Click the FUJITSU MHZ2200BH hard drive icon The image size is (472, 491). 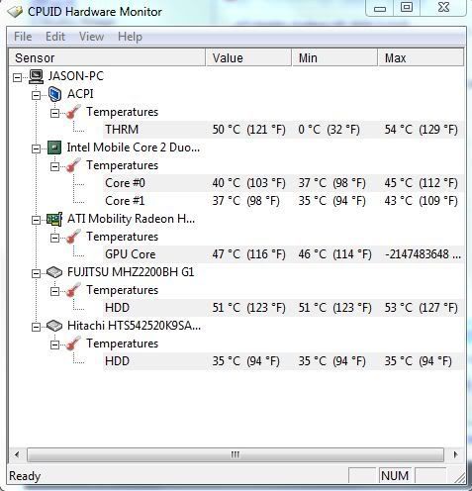coord(54,272)
